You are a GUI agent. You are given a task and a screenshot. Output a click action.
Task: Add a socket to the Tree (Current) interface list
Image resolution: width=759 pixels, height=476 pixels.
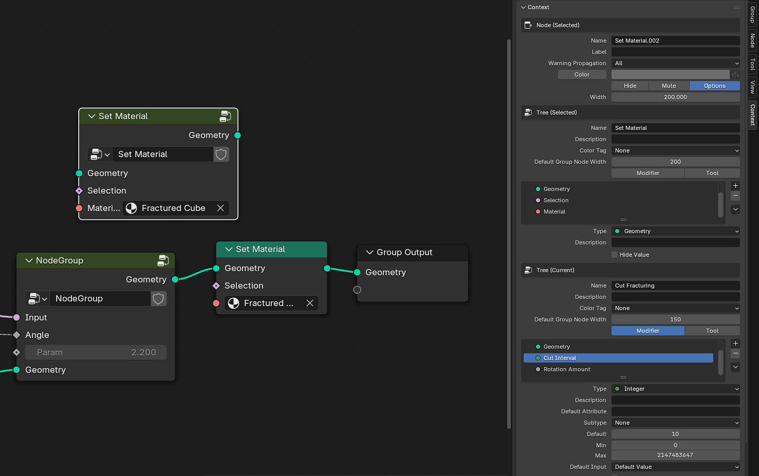[x=735, y=344]
